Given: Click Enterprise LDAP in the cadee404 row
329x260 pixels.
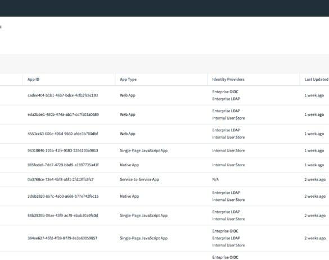Looking at the screenshot, I should click(x=226, y=99).
